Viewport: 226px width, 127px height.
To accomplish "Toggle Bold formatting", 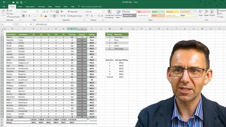I will pos(23,16).
